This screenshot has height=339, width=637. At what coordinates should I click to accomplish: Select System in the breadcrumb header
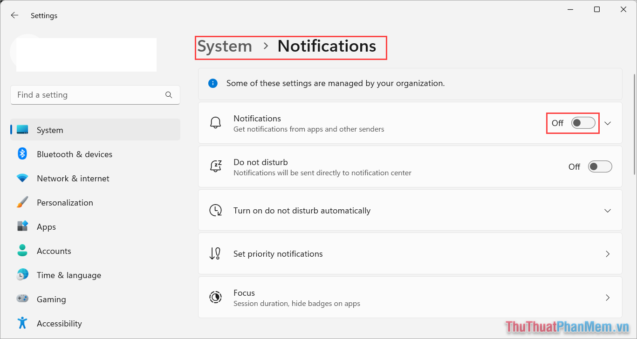tap(225, 46)
